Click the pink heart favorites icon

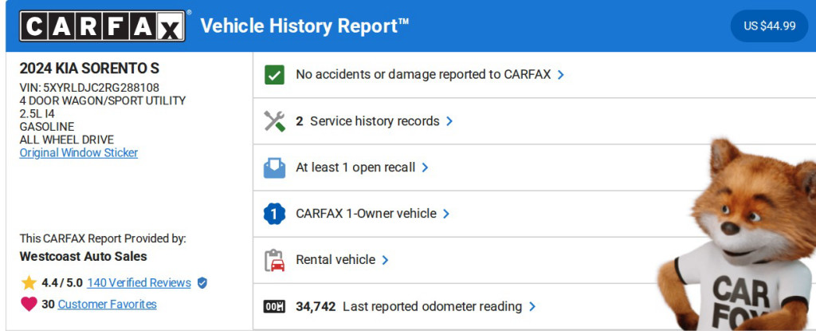(x=29, y=304)
